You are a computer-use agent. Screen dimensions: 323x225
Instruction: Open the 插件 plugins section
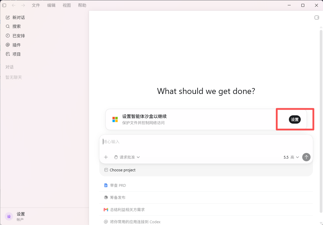point(44,45)
